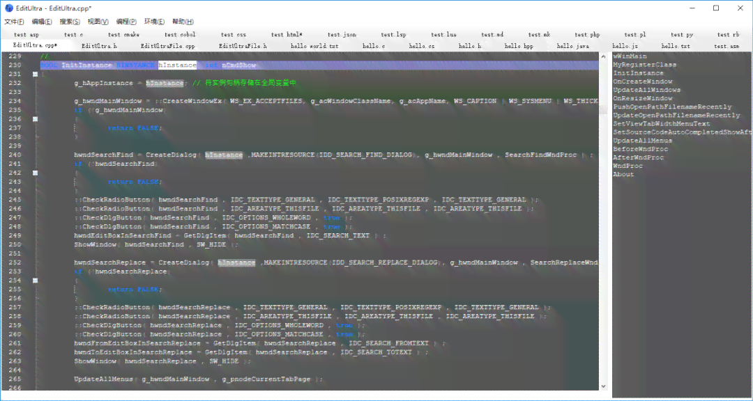Select the hello.js tab
Viewport: 753px width, 401px height.
click(x=625, y=46)
